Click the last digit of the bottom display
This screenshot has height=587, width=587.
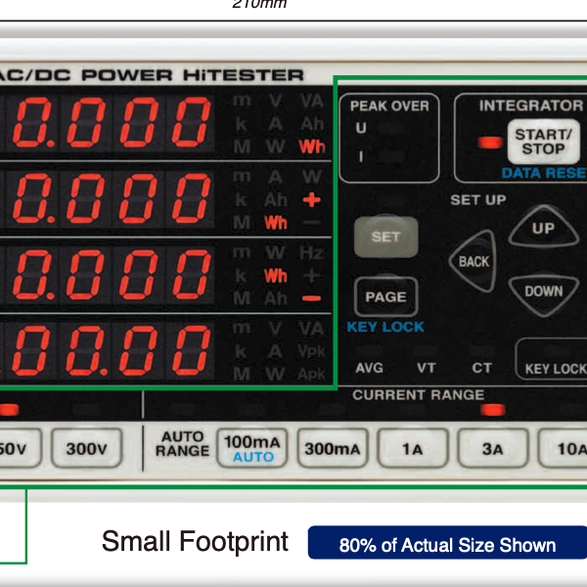point(191,350)
